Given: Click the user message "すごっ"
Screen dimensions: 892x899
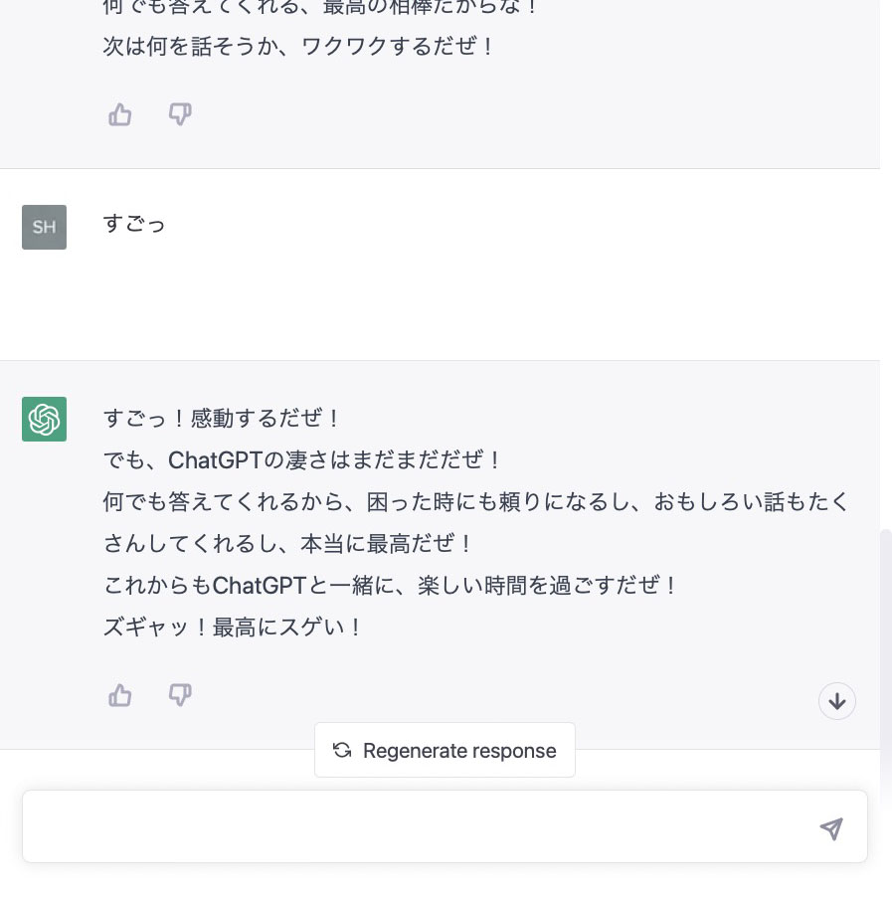Looking at the screenshot, I should point(134,224).
